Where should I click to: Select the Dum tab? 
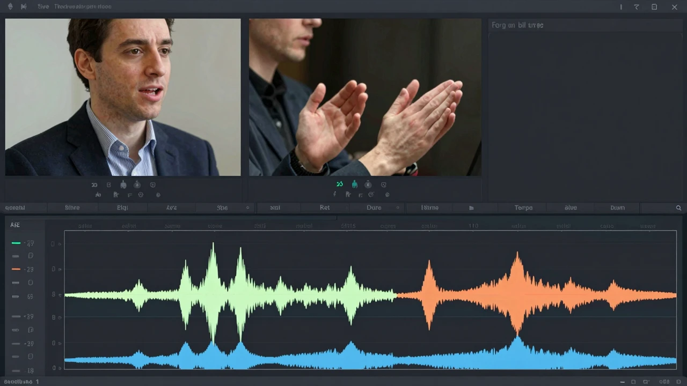[617, 208]
